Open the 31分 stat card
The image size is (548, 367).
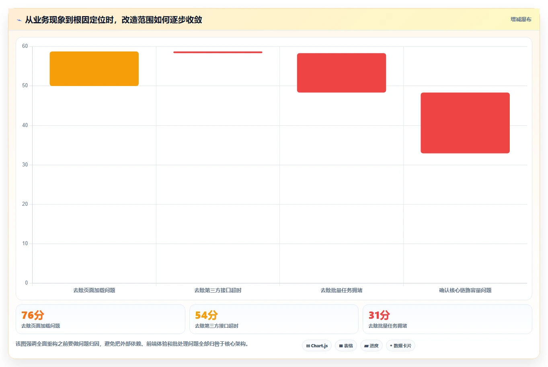447,319
